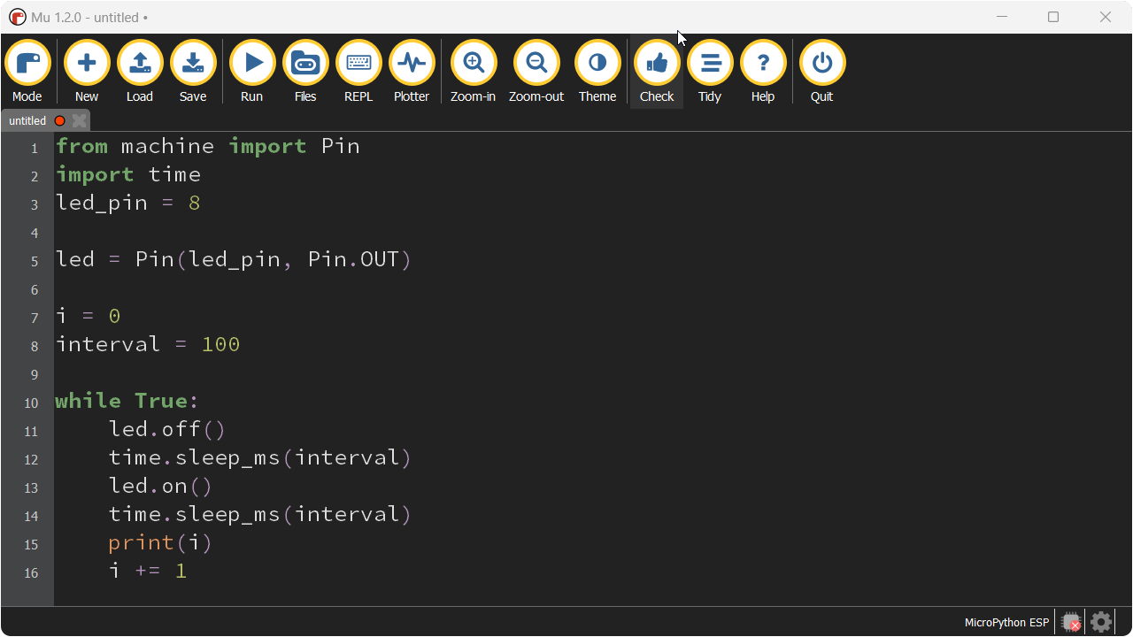Toggle the Plotter panel
1133x637 pixels.
tap(412, 71)
